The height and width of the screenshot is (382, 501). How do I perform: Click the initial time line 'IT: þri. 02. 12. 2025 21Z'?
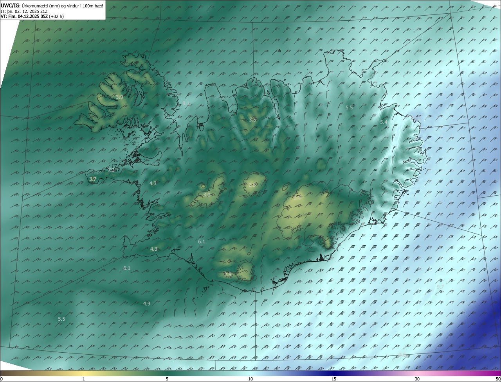click(x=24, y=11)
